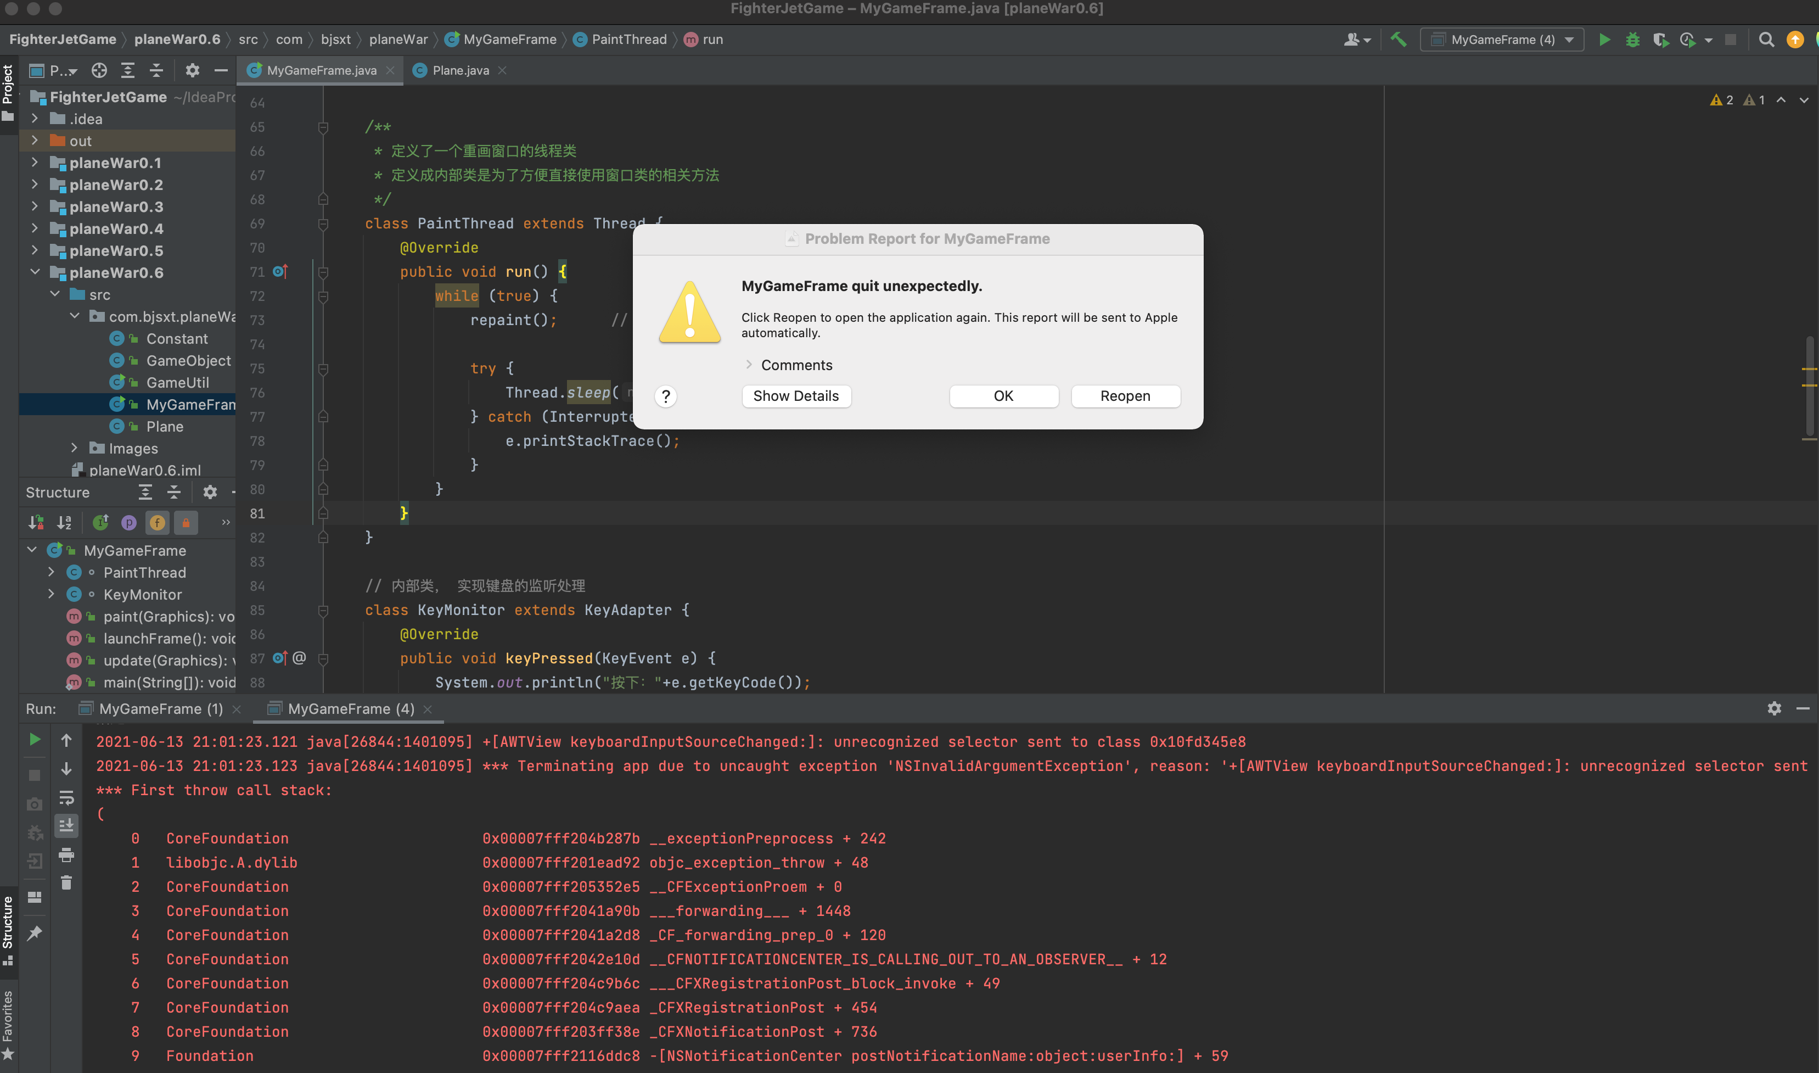Click Show Details button
The height and width of the screenshot is (1073, 1819).
coord(796,396)
